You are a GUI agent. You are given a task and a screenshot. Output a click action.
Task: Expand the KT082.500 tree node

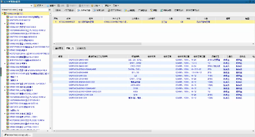[x=5, y=90]
